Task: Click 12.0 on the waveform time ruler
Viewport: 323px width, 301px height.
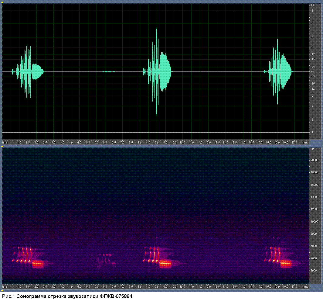Action: (x=208, y=143)
